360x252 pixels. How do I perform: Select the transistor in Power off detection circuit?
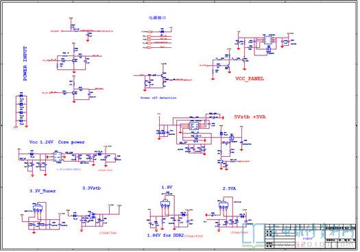point(163,75)
